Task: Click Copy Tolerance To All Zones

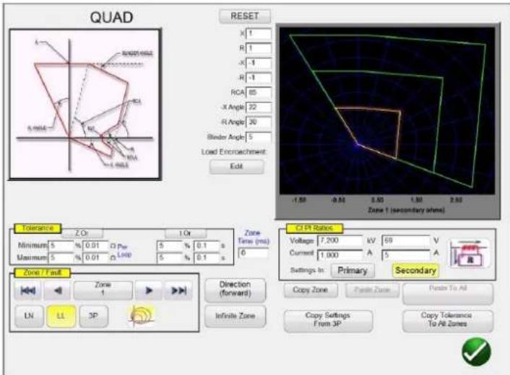Action: 448,320
